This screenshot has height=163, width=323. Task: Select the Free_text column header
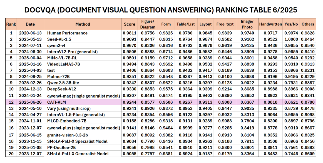click(x=225, y=24)
